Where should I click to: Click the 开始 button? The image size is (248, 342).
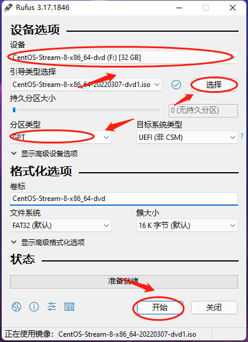click(160, 307)
